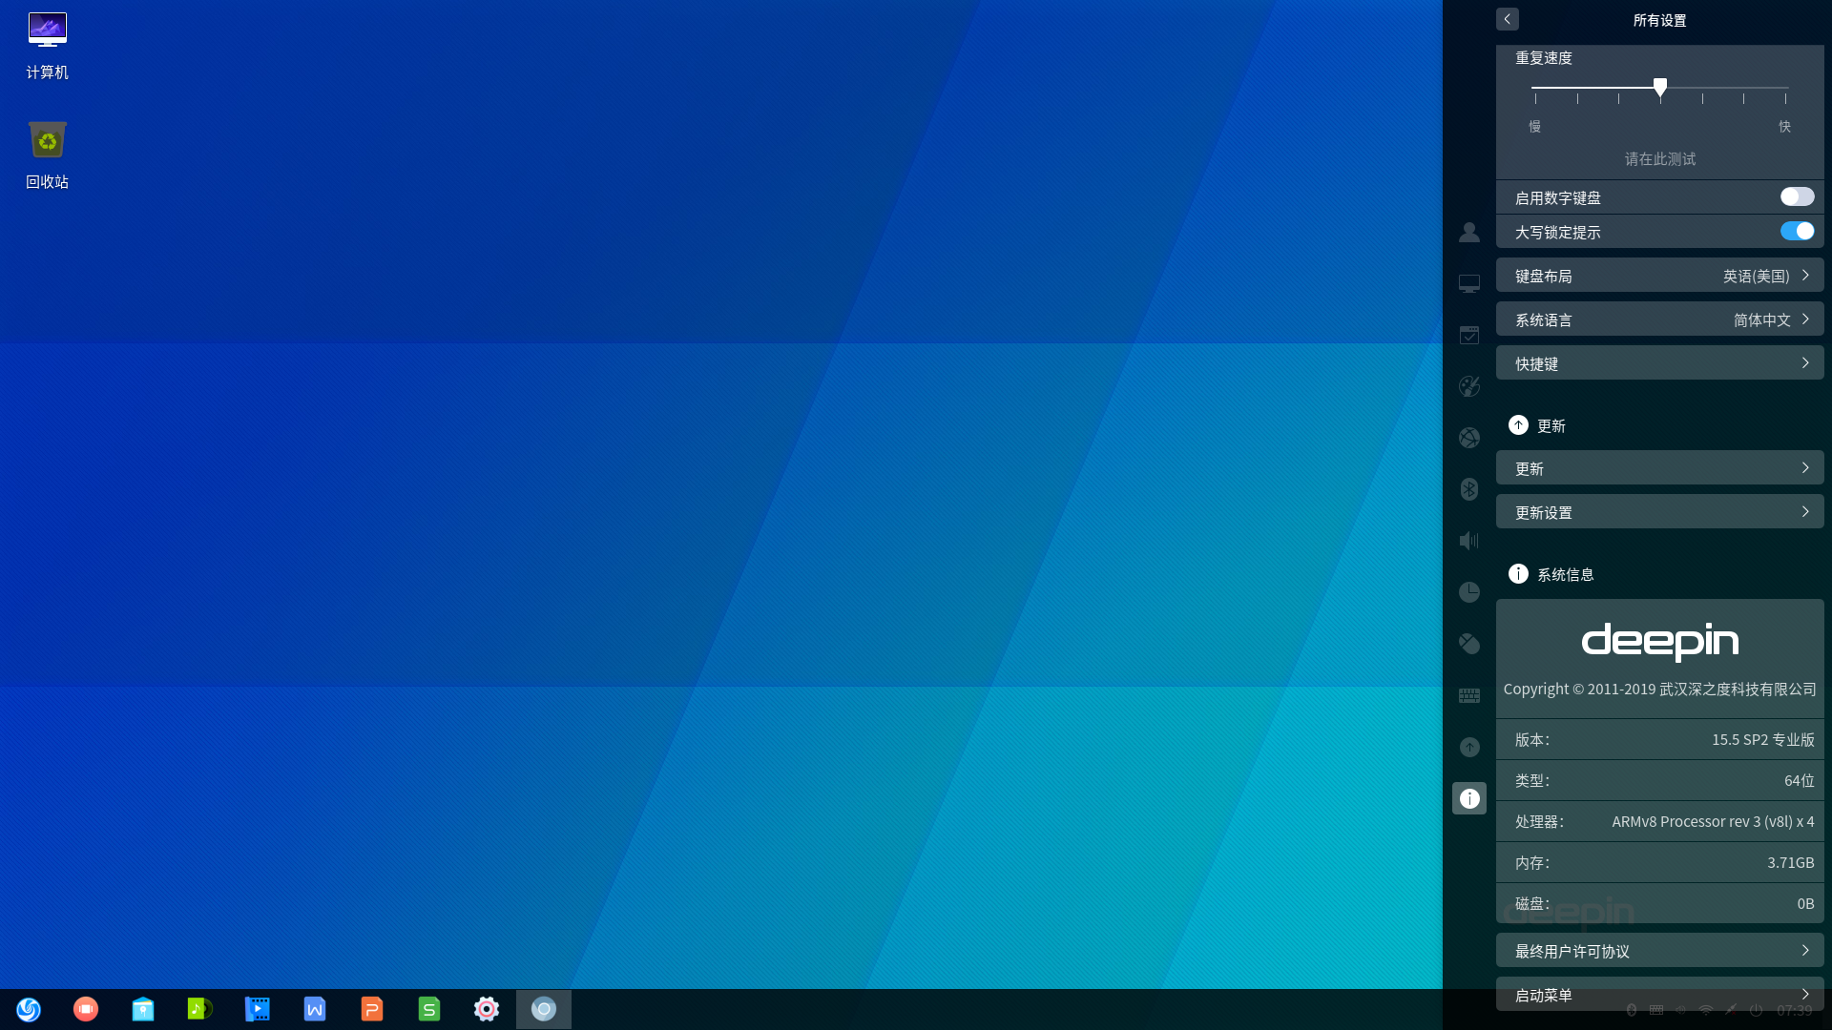This screenshot has width=1832, height=1030.
Task: Click the 磁盘 value 0B
Action: coord(1805,904)
